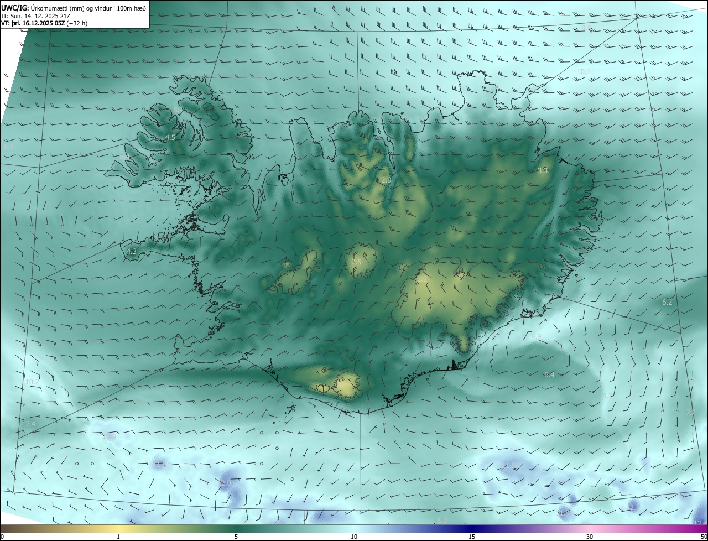This screenshot has height=541, width=708.
Task: Click the 3.3 value label in east Iceland
Action: point(543,171)
